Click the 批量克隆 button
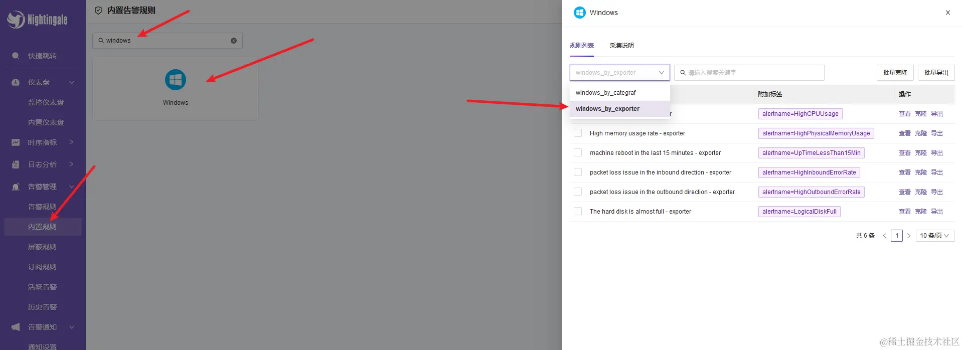 click(x=895, y=73)
